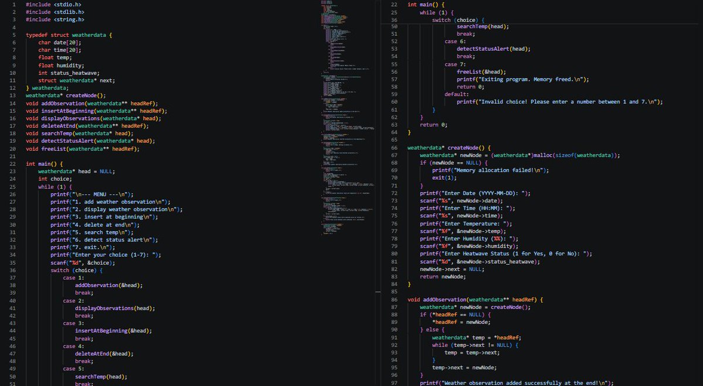Click the detectStatusAlert(head); call
The height and width of the screenshot is (386, 703).
[x=494, y=49]
